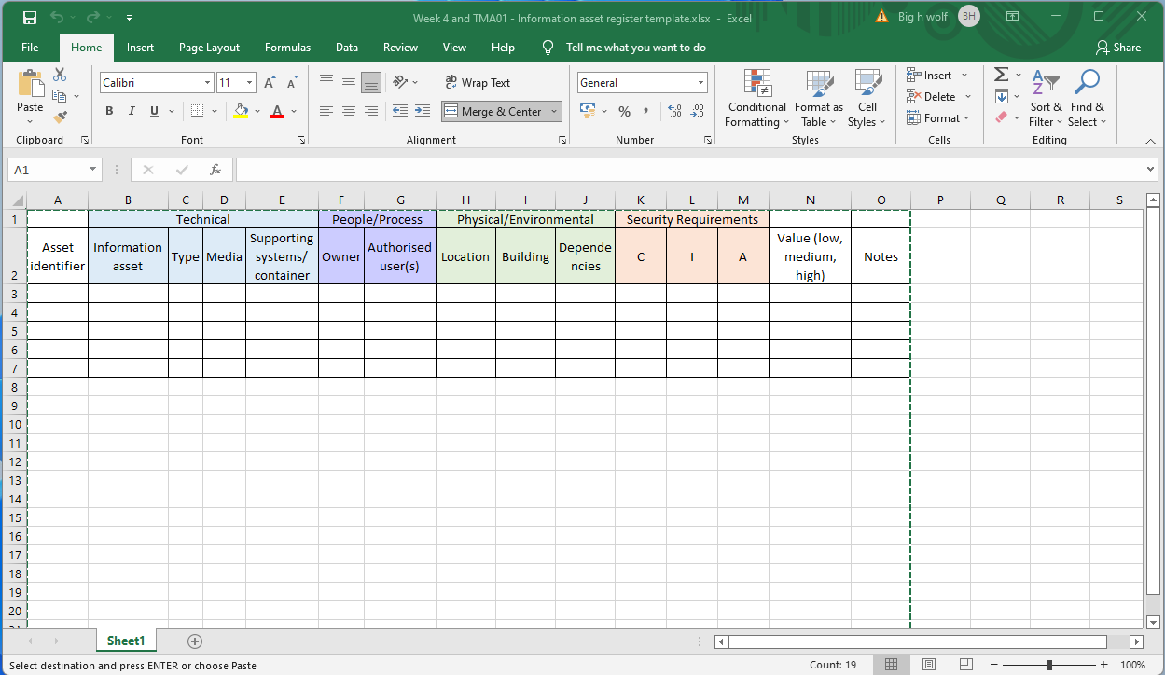
Task: Apply the red Font Color swatch
Action: [x=277, y=111]
